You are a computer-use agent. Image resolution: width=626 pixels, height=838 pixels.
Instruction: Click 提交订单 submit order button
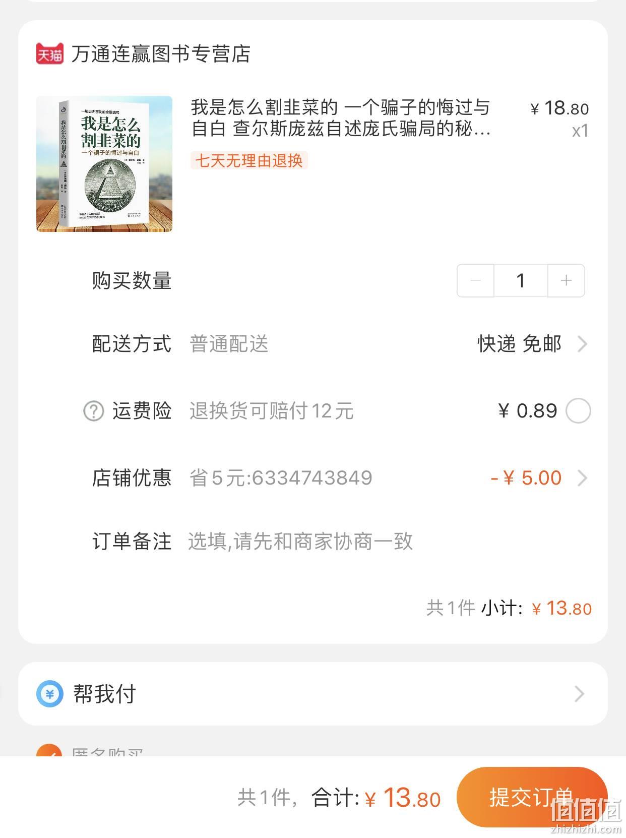click(532, 797)
